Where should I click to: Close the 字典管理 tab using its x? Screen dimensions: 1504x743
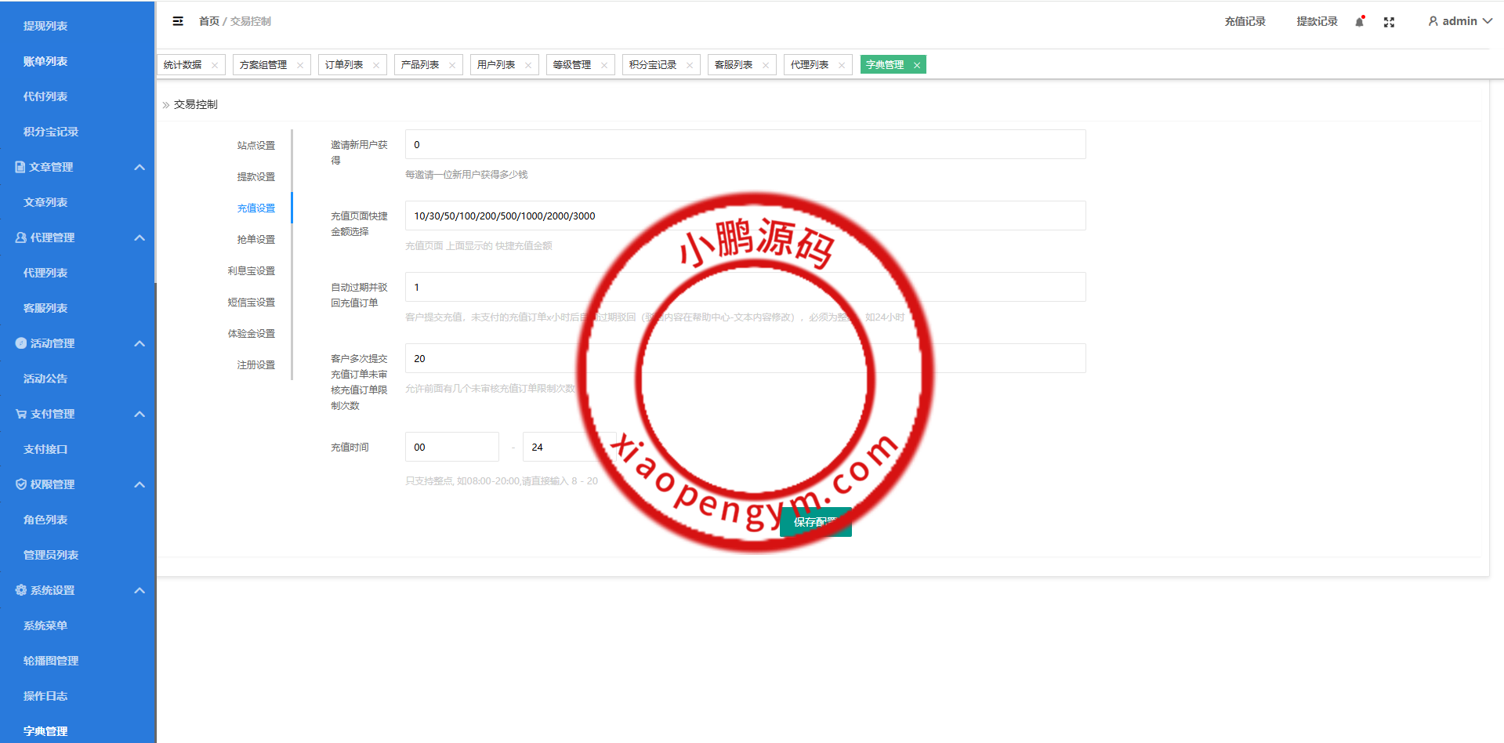pos(916,65)
